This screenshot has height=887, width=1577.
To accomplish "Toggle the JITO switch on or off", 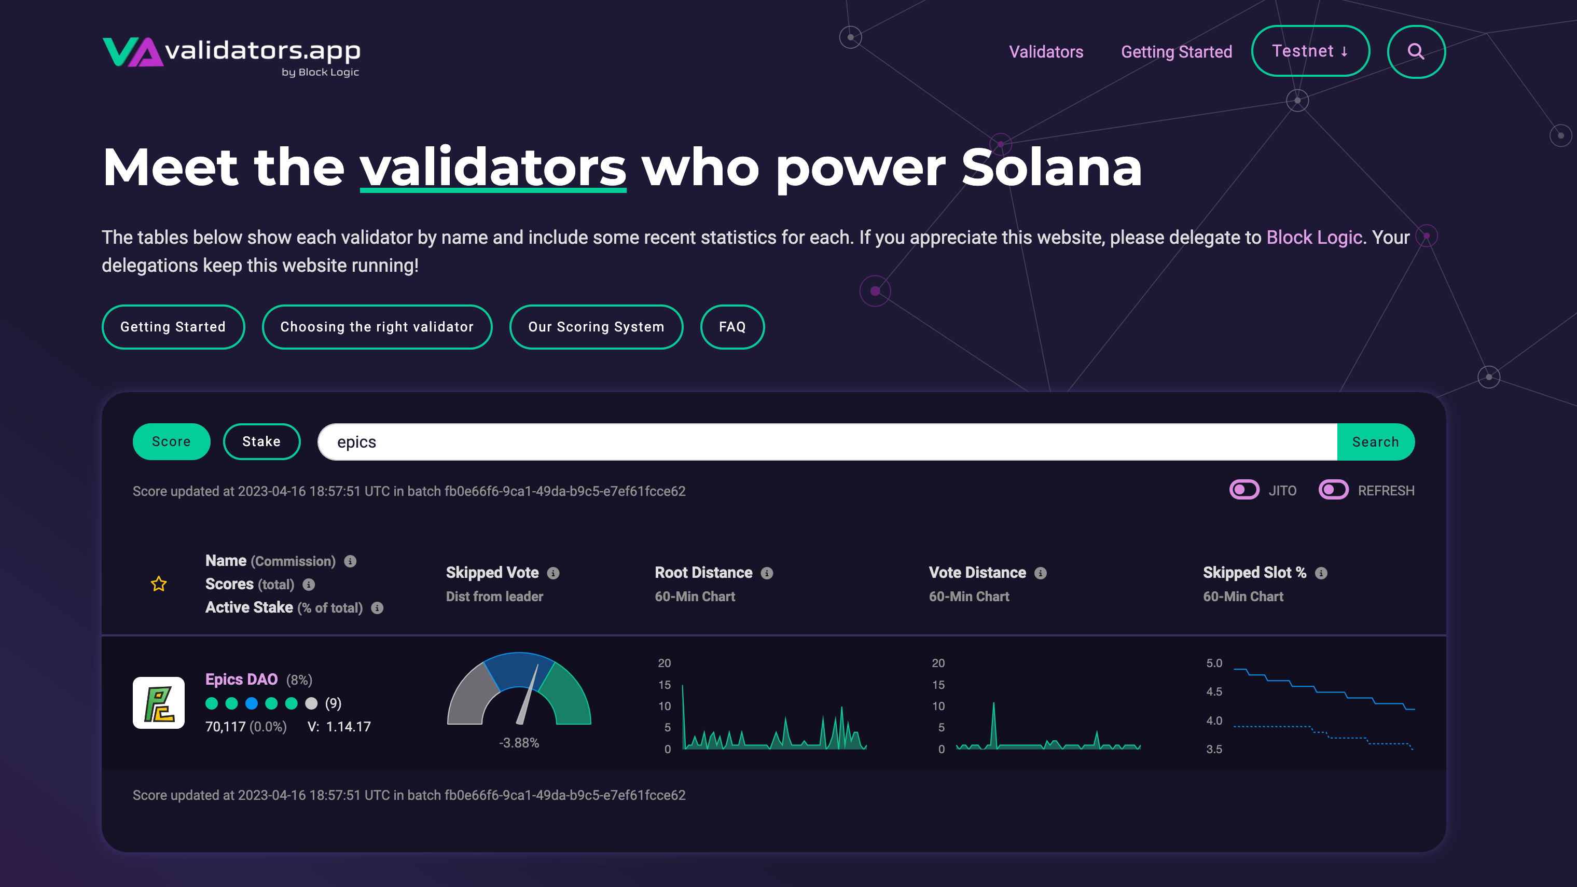I will coord(1243,490).
